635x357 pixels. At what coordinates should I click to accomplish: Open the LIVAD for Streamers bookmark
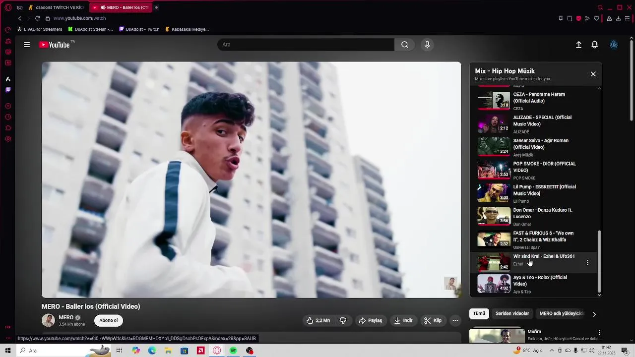click(40, 29)
